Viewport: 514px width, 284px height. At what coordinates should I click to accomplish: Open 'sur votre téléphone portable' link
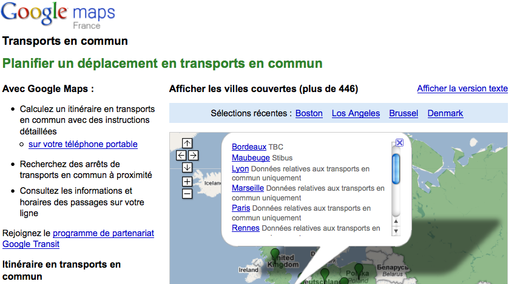pyautogui.click(x=83, y=144)
